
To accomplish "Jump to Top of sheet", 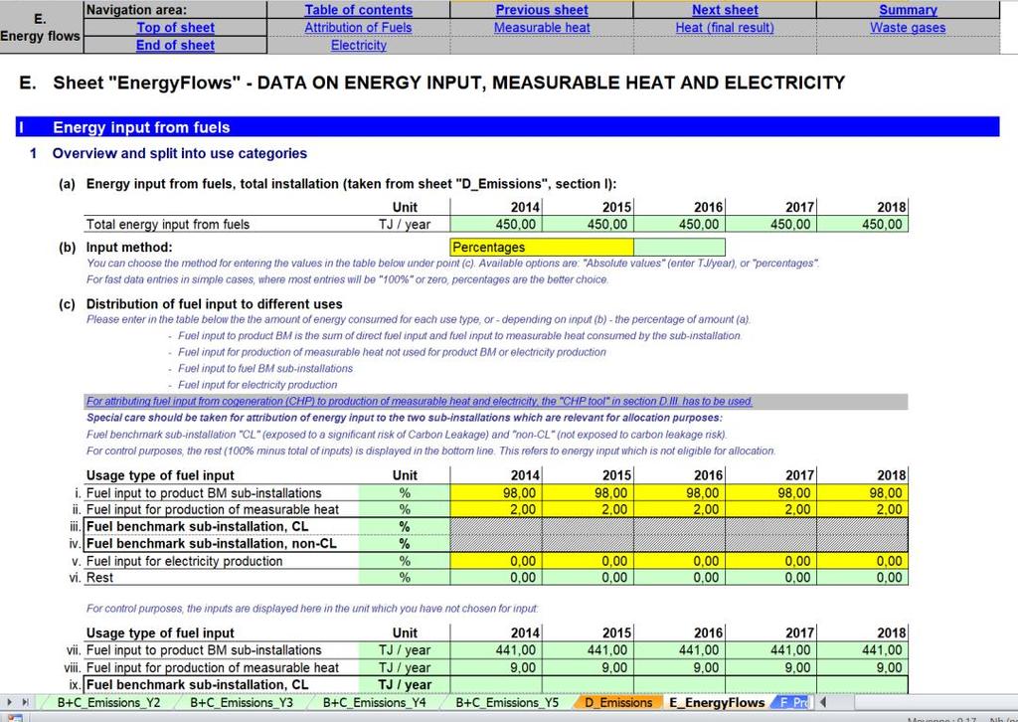I will click(x=175, y=27).
